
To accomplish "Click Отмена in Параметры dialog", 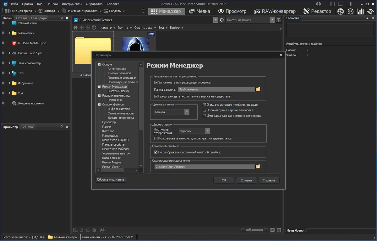I will (246, 180).
